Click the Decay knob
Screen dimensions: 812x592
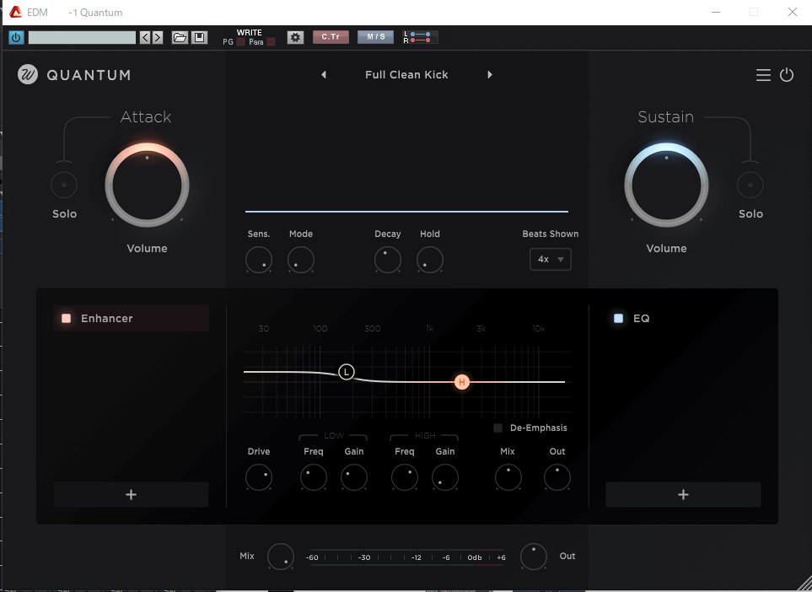pyautogui.click(x=388, y=260)
